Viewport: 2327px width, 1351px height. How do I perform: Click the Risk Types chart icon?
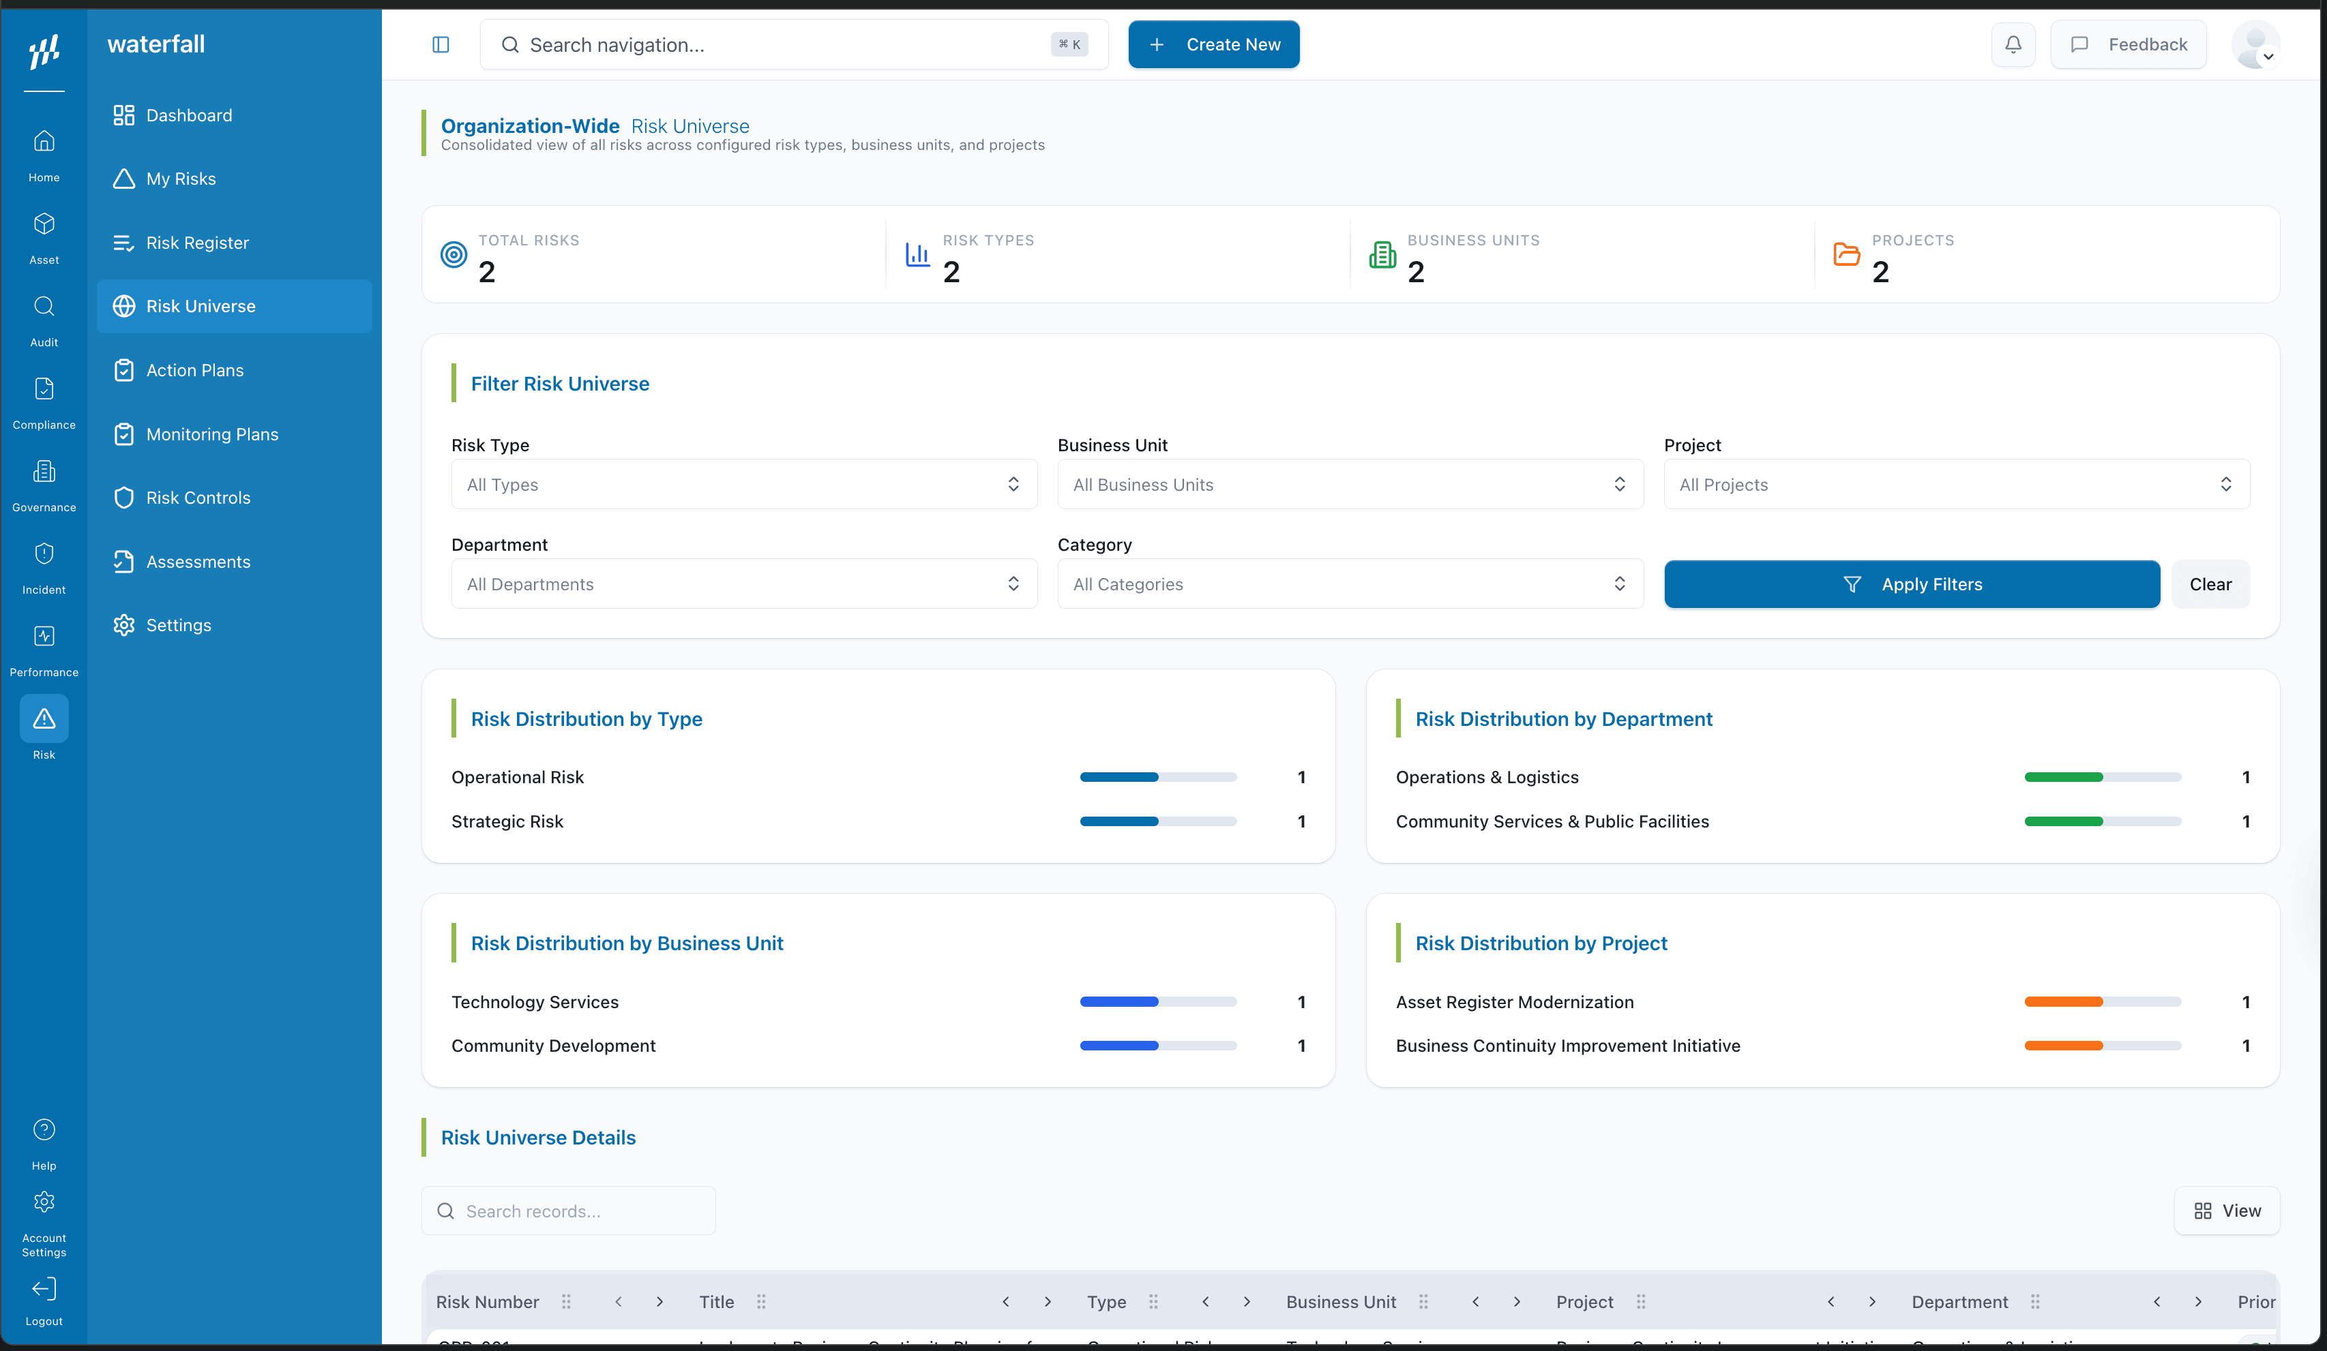[x=917, y=254]
